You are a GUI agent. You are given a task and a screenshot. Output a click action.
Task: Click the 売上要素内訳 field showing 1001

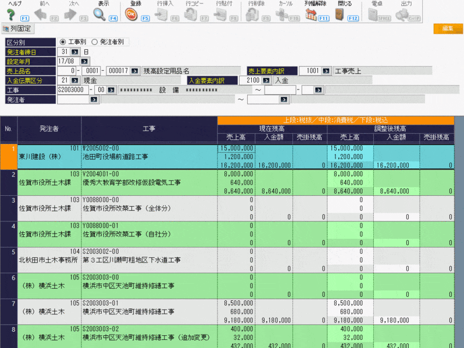(310, 71)
